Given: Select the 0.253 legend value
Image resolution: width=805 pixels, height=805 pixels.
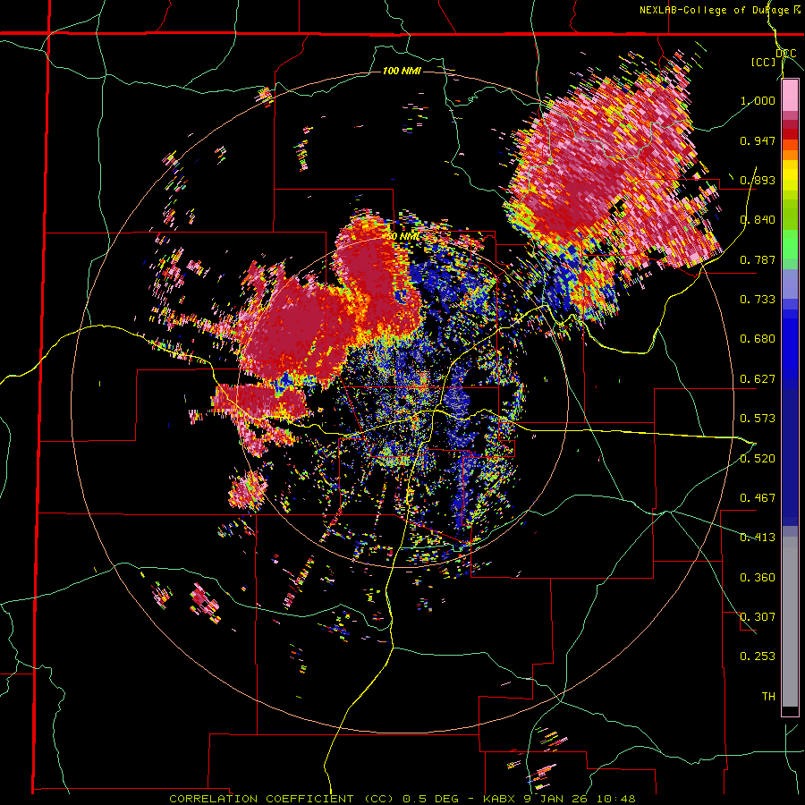Looking at the screenshot, I should pos(758,657).
